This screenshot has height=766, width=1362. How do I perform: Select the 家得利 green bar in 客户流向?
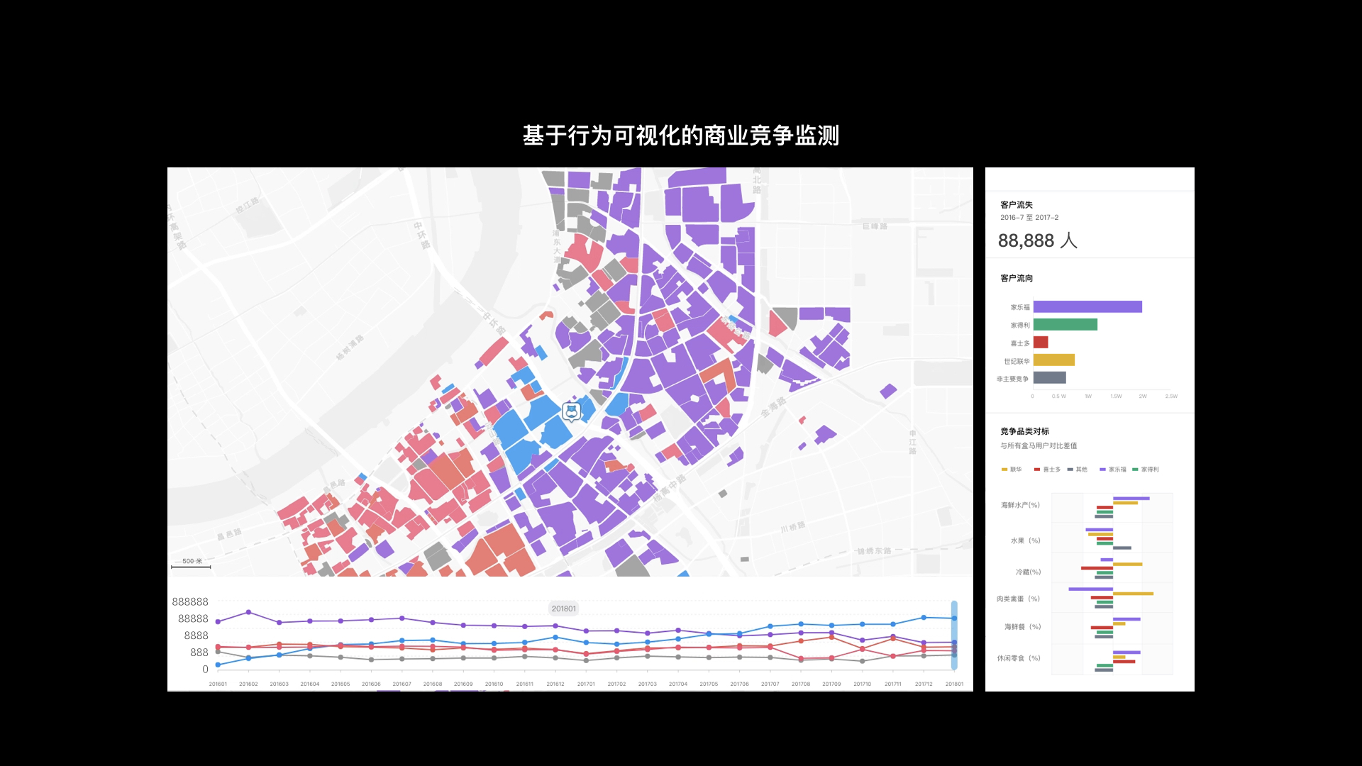[1065, 325]
